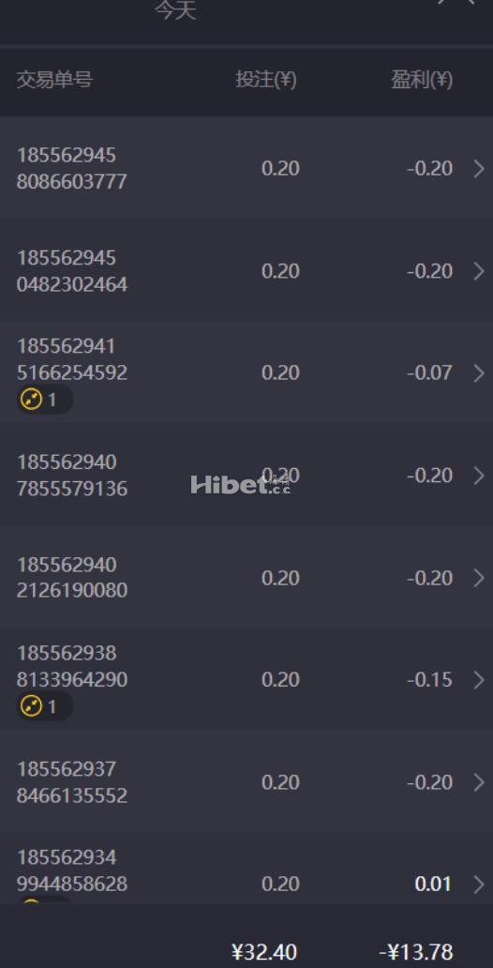The image size is (493, 968).
Task: Click yellow badge icon under 8133964290
Action: 32,706
